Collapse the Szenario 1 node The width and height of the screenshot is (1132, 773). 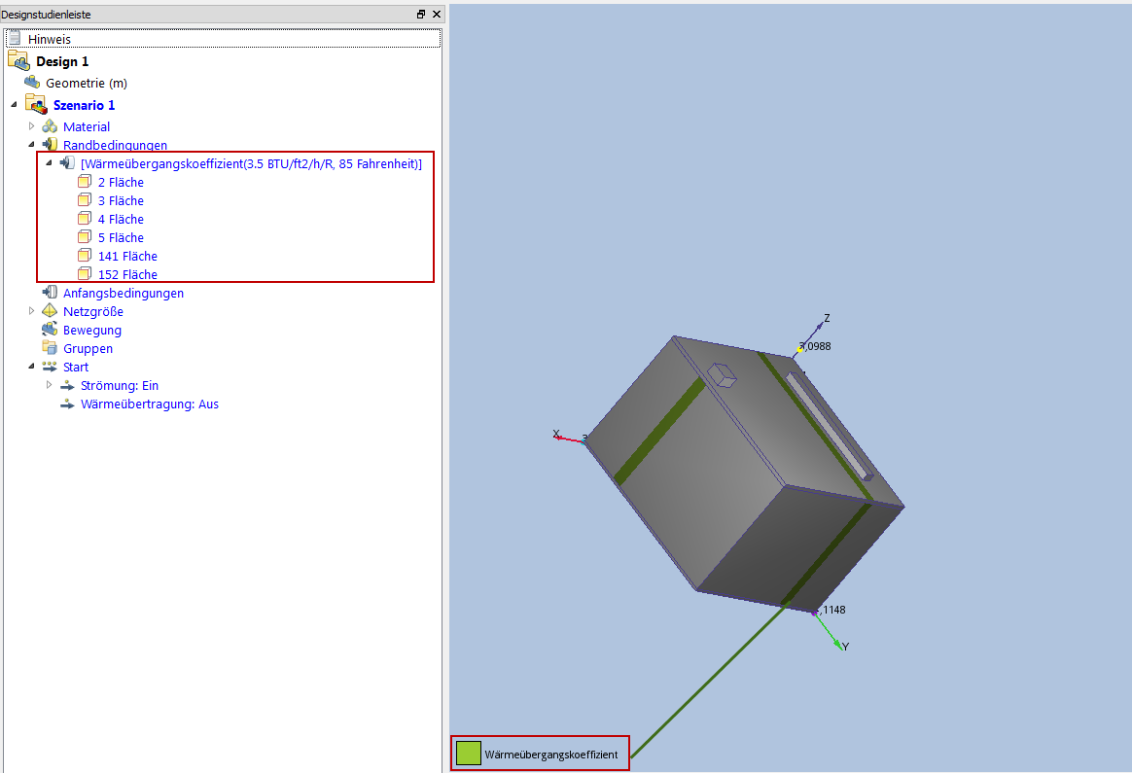coord(14,105)
